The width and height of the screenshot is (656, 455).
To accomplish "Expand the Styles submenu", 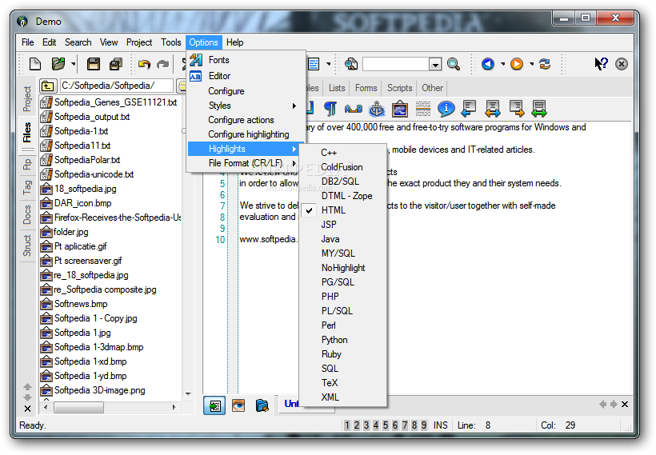I will click(246, 106).
